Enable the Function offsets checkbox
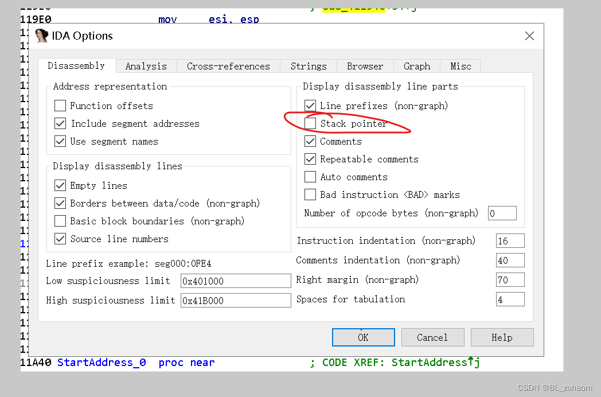The width and height of the screenshot is (601, 397). pyautogui.click(x=60, y=106)
